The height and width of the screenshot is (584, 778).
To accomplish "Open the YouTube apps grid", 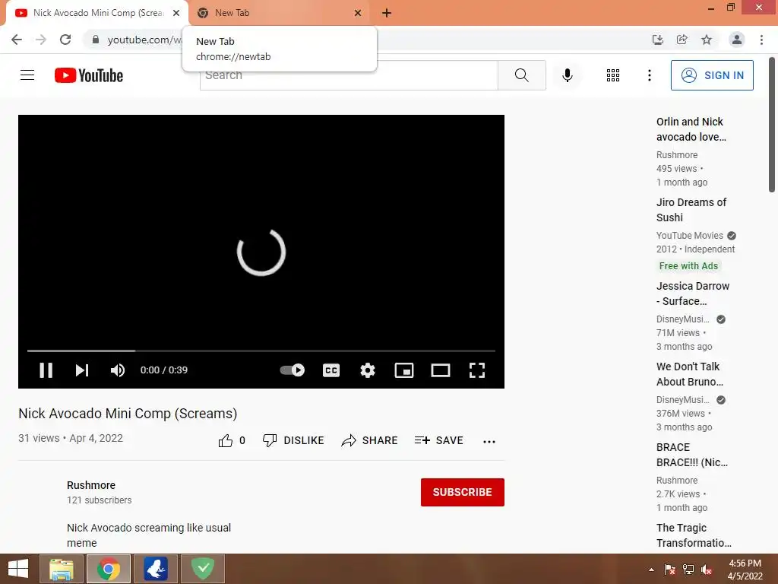I will [x=613, y=75].
